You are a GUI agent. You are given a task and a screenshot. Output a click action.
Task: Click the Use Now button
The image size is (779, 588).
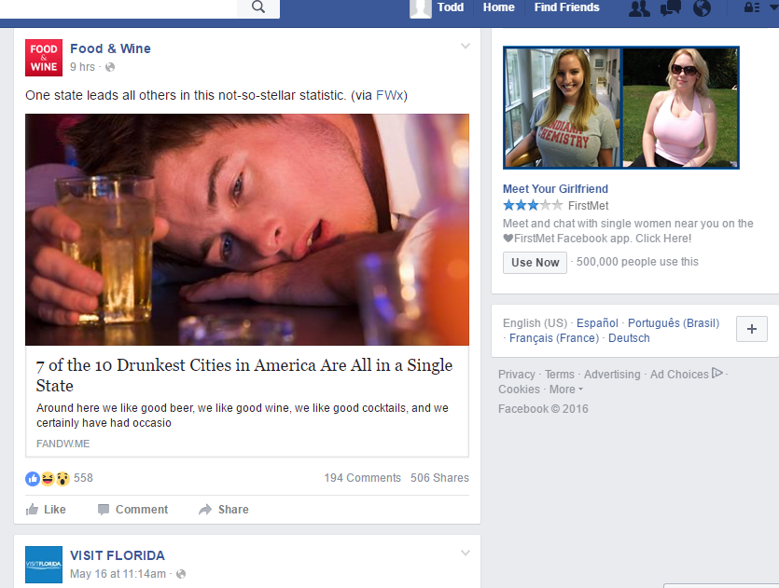pyautogui.click(x=535, y=263)
